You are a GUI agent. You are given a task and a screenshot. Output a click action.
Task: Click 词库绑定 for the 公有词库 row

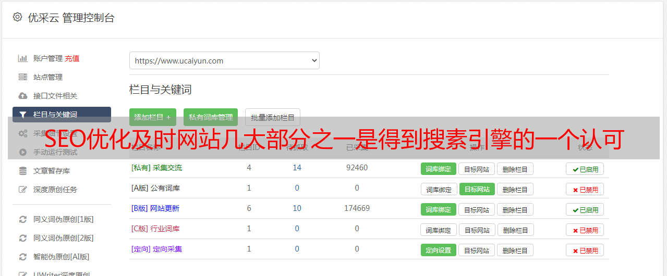click(x=439, y=189)
